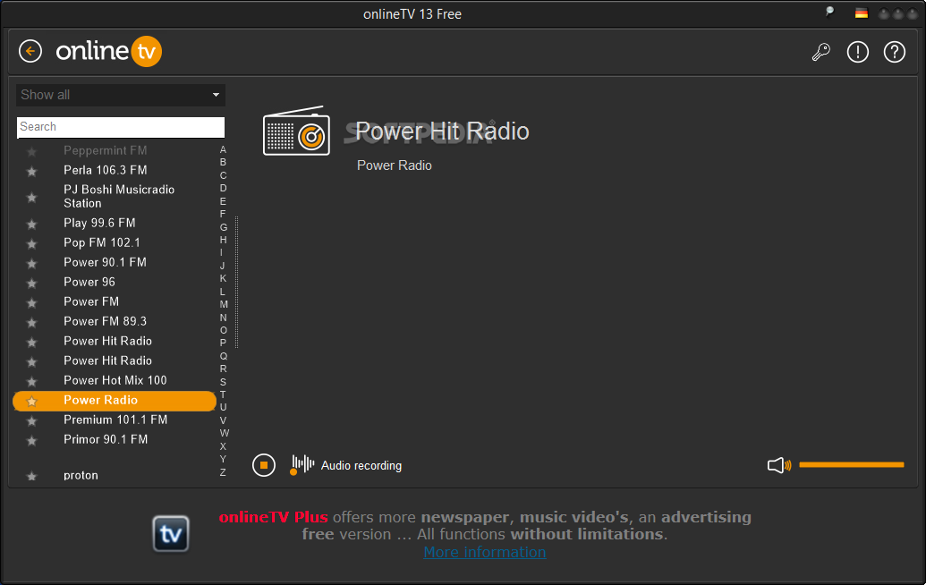Toggle favorite star for PJ Boshi Musicradio Station
Viewport: 926px width, 585px height.
pyautogui.click(x=32, y=197)
